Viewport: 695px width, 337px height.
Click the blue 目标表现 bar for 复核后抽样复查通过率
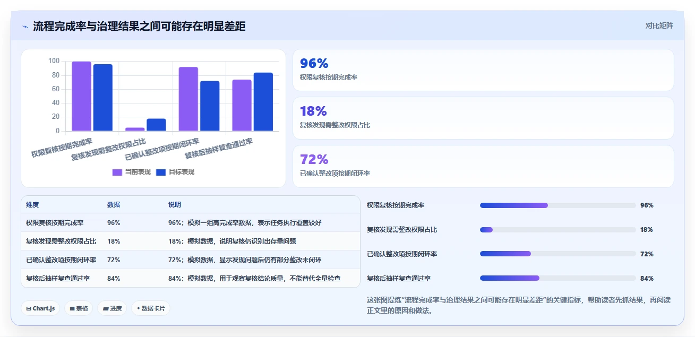click(263, 102)
